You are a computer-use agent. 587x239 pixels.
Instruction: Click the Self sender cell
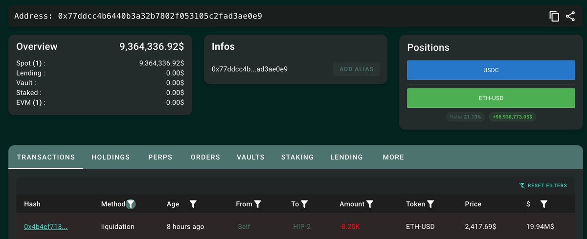244,227
